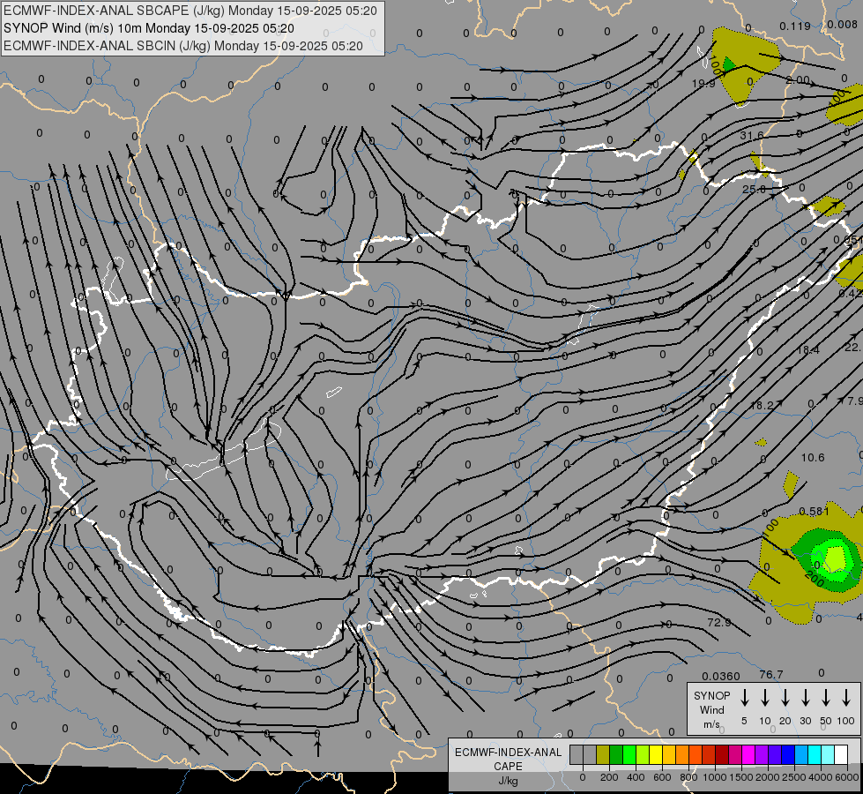Image resolution: width=863 pixels, height=794 pixels.
Task: Click the 100 m/s wind arrow in the legend
Action: [846, 697]
